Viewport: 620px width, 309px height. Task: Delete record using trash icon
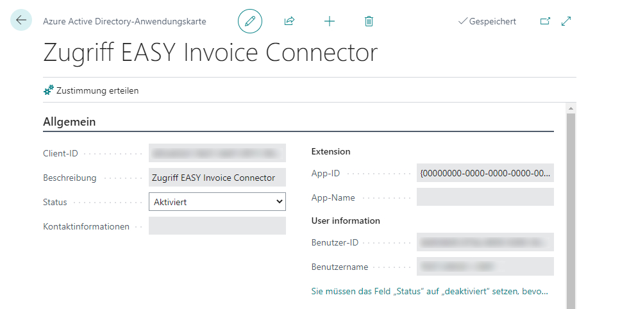(x=369, y=21)
